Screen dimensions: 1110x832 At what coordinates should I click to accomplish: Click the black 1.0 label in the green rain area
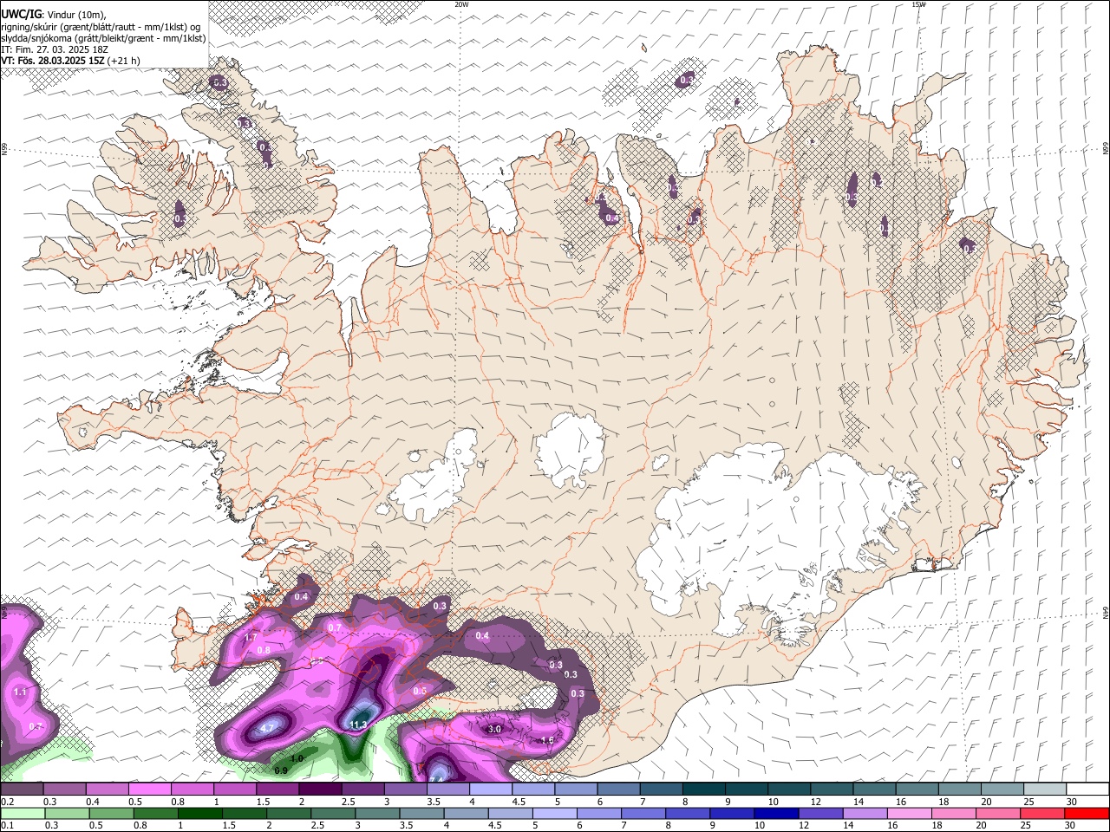[x=297, y=758]
